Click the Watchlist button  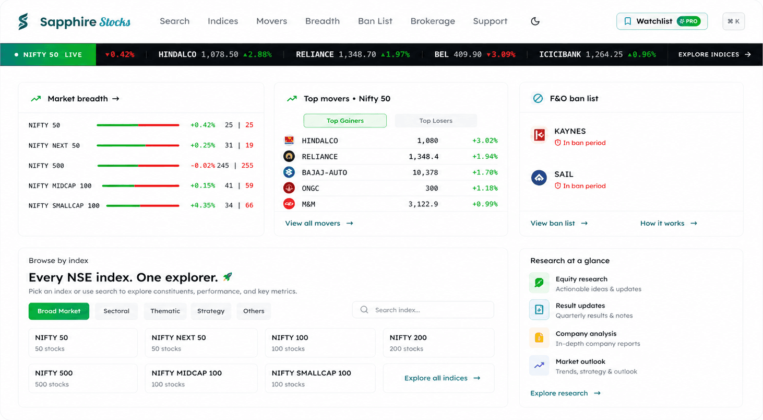point(662,21)
